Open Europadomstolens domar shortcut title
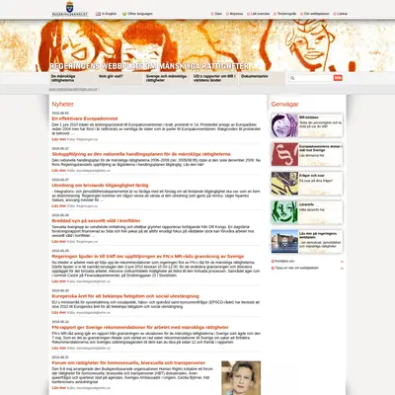The image size is (395, 395). (x=321, y=148)
